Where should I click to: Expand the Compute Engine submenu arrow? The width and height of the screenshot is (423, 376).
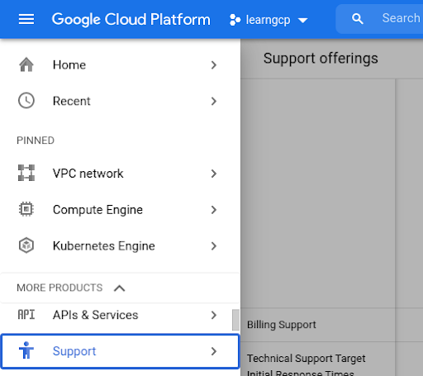tap(214, 210)
